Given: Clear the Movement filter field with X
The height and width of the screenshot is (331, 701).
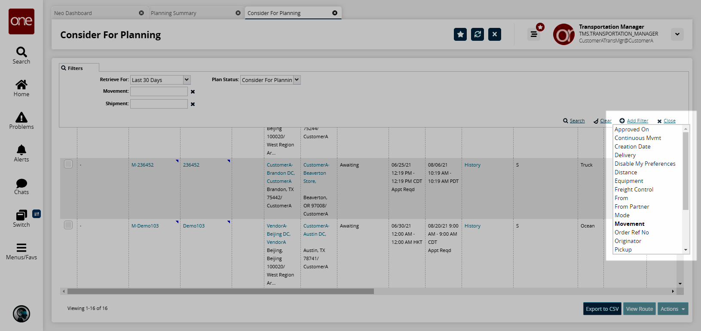Looking at the screenshot, I should click(x=193, y=92).
